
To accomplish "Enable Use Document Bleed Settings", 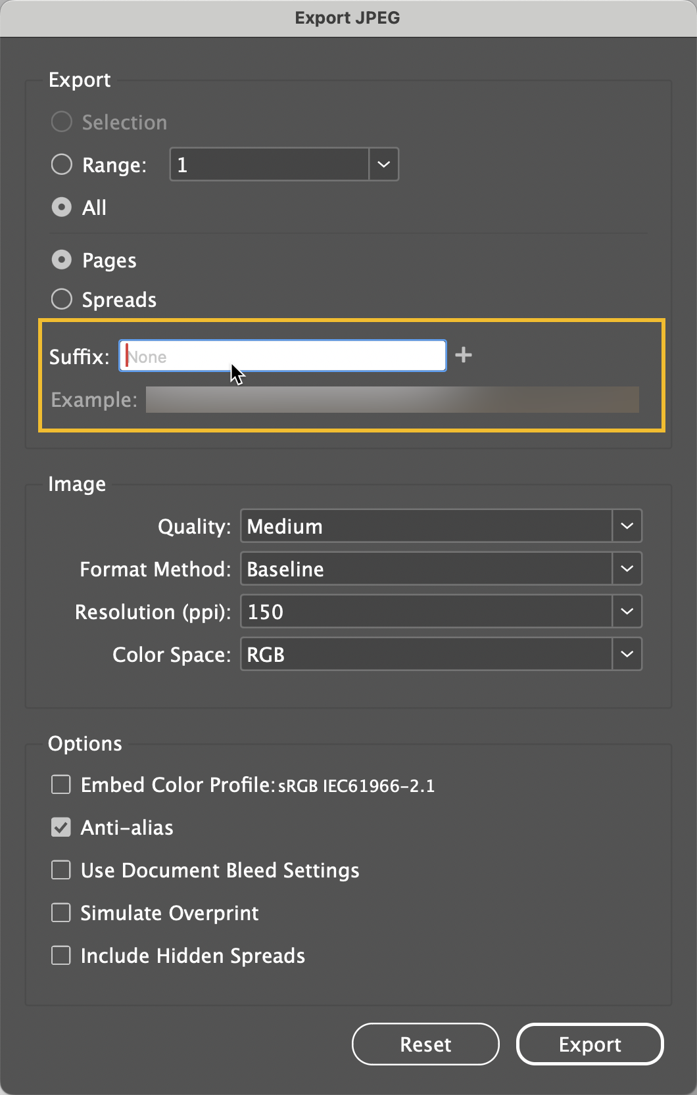I will point(61,870).
